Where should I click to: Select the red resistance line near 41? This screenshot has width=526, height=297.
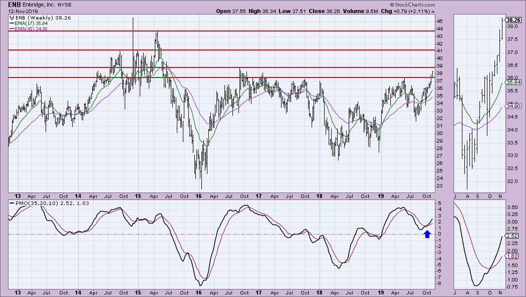(x=221, y=50)
